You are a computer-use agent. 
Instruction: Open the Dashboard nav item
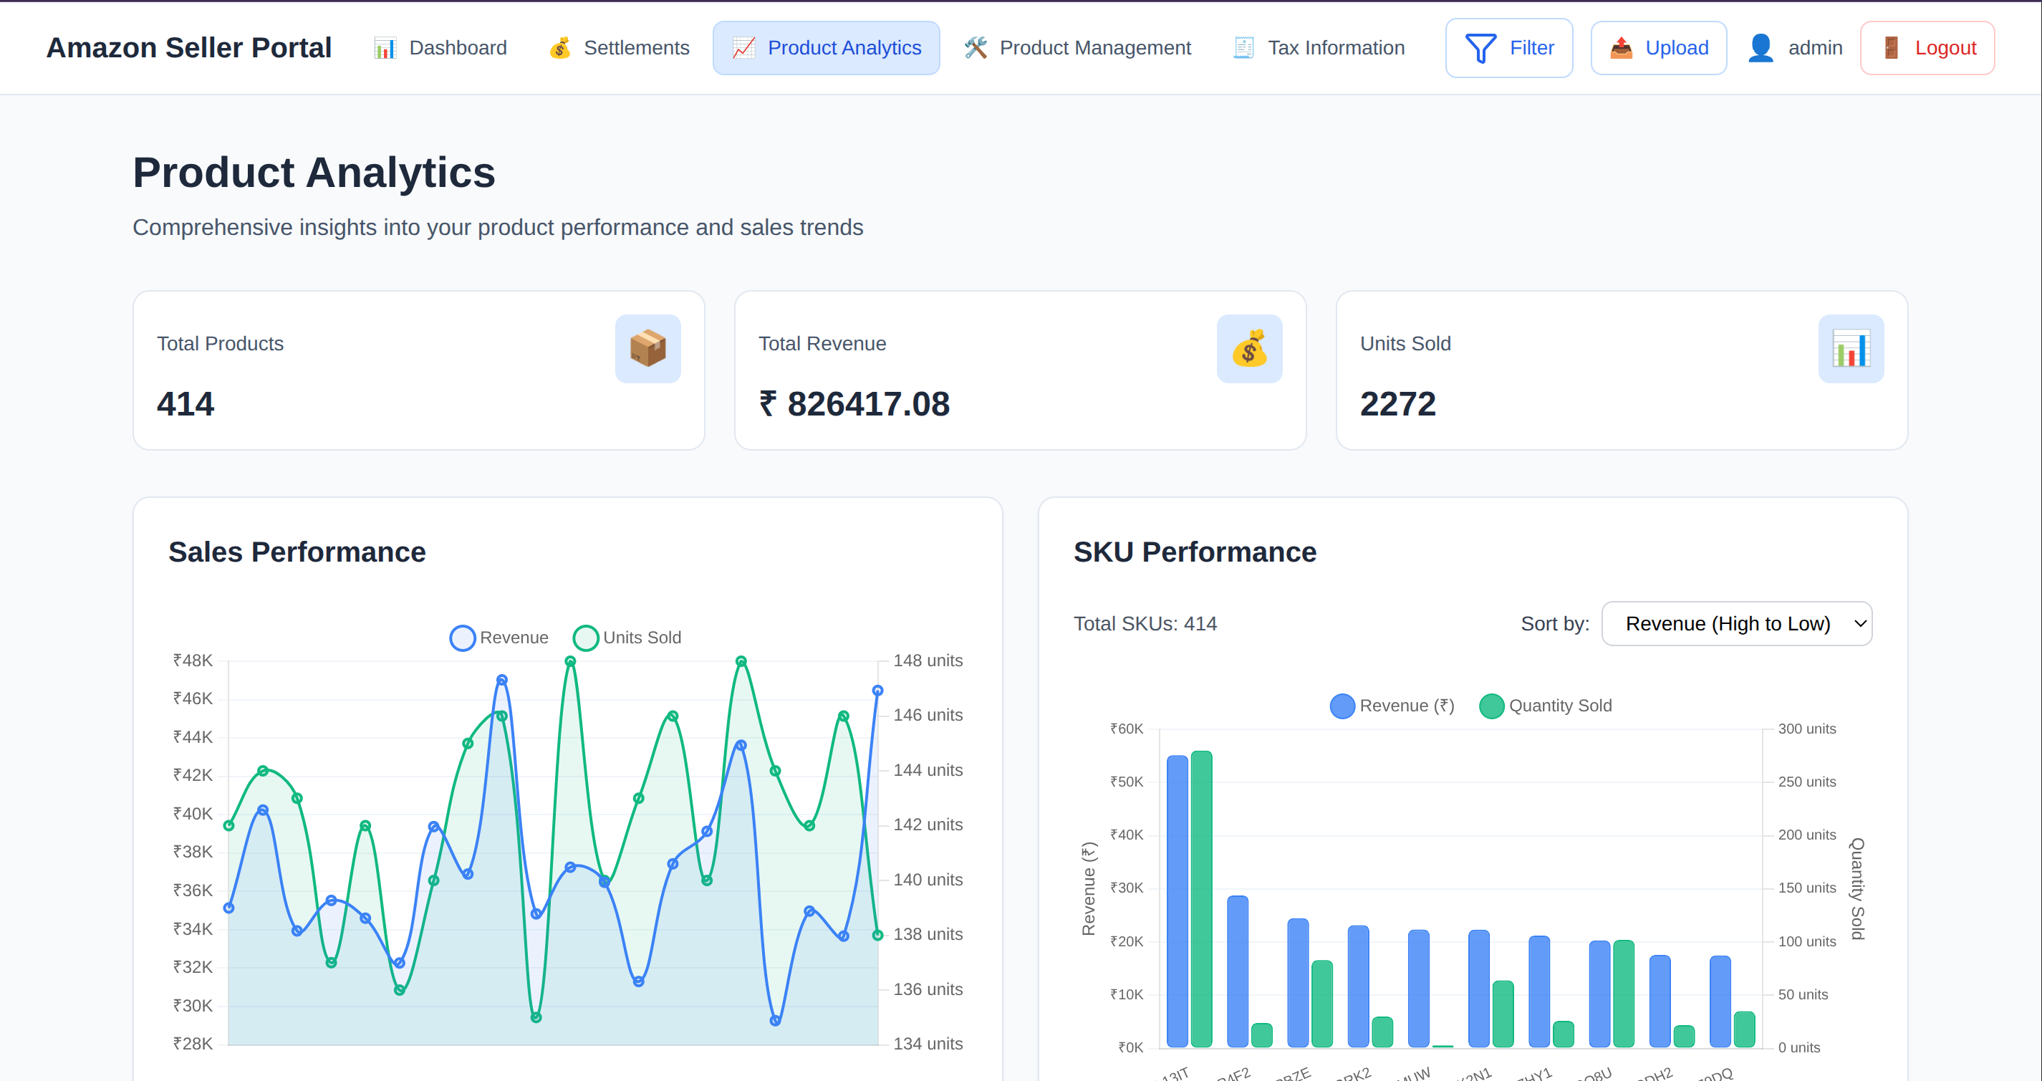(x=440, y=47)
